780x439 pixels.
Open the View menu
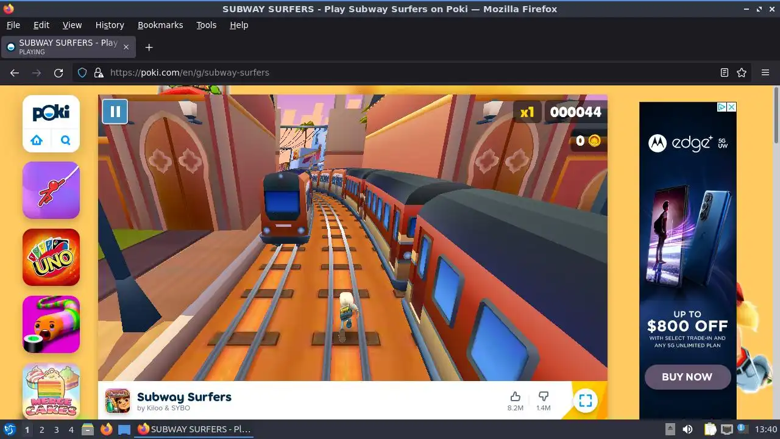tap(72, 25)
